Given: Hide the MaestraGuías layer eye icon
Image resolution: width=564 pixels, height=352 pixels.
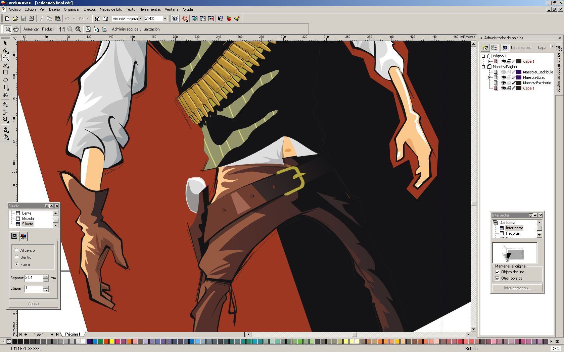Looking at the screenshot, I should pyautogui.click(x=503, y=77).
